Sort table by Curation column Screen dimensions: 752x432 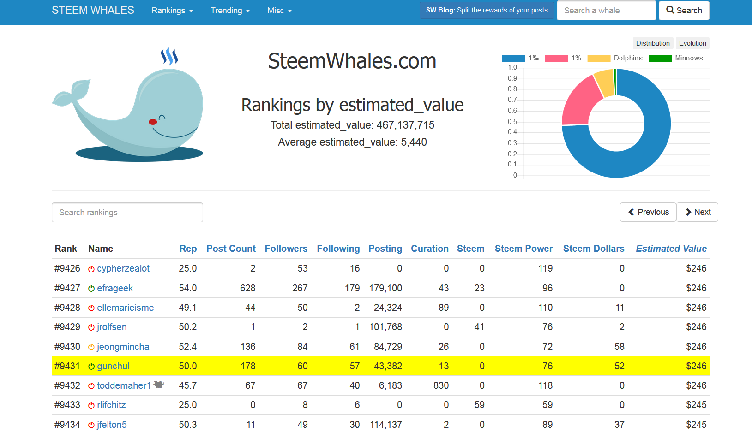coord(430,249)
